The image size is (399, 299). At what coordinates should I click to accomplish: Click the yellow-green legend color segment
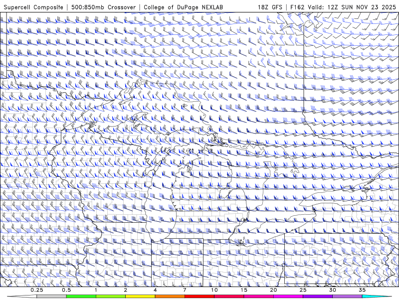[x=111, y=297]
